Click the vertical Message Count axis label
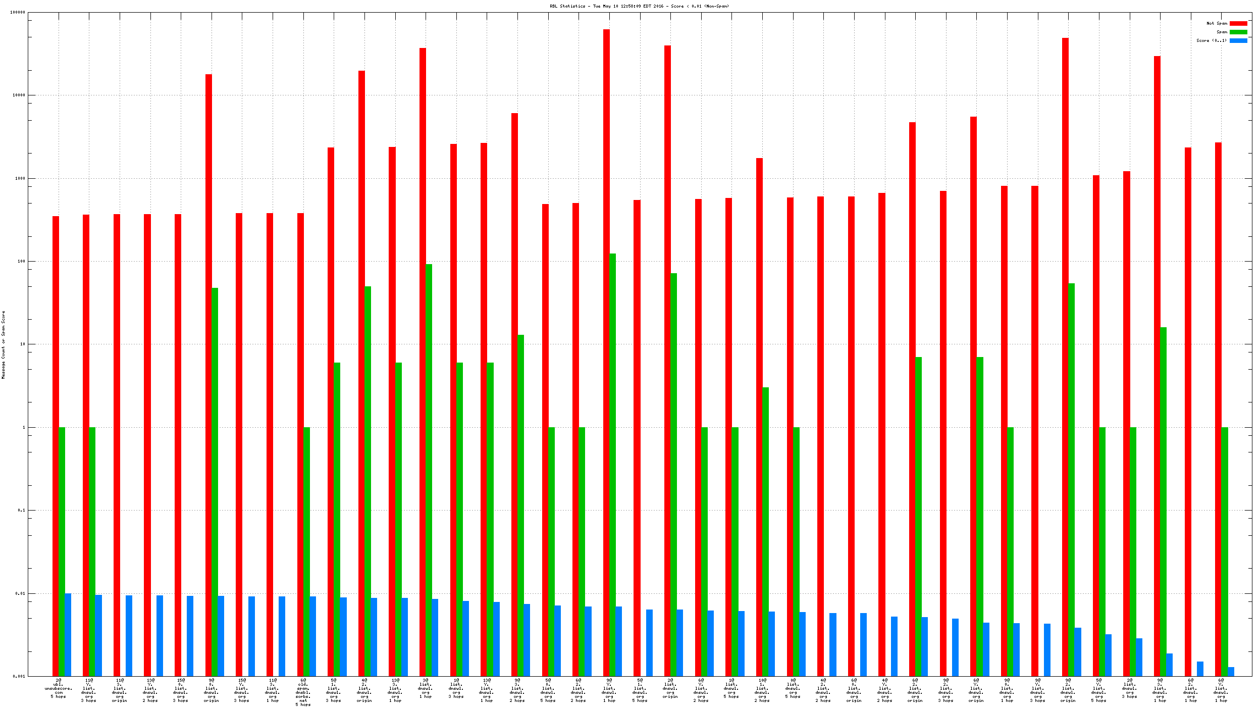This screenshot has height=709, width=1260. [3, 345]
